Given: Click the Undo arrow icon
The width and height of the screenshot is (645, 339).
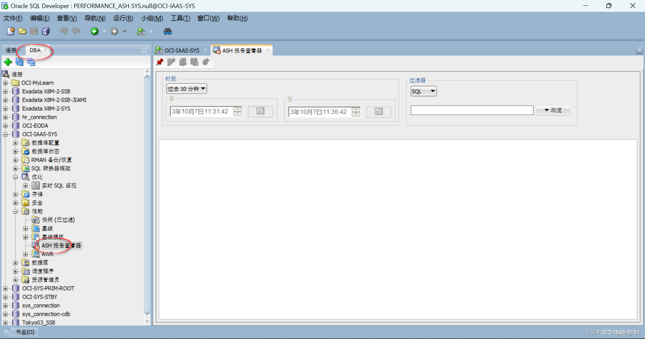Looking at the screenshot, I should point(64,31).
